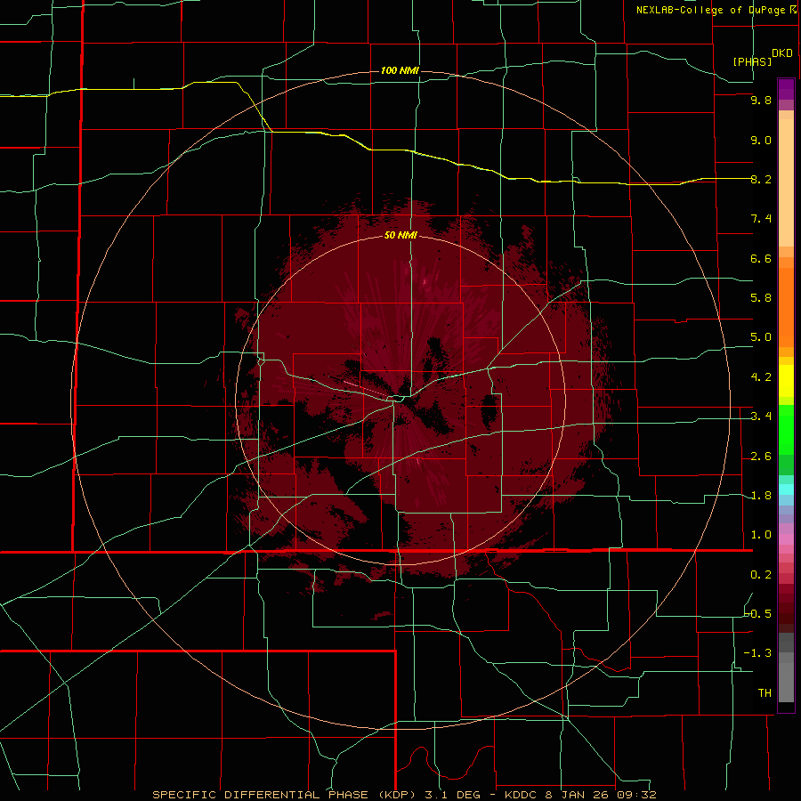Screen dimensions: 801x801
Task: Select the 9.8 value on the scale
Action: coord(761,100)
